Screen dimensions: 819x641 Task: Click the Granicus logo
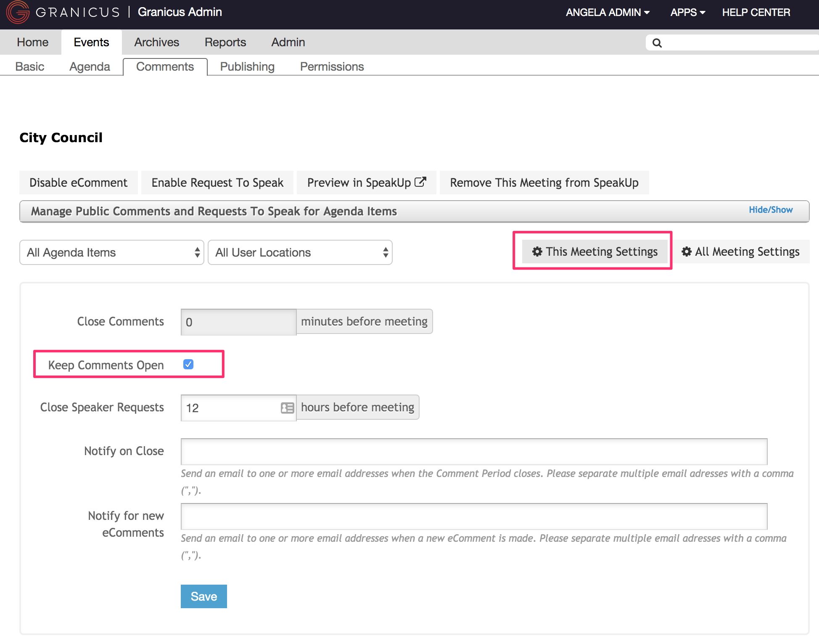(x=18, y=12)
